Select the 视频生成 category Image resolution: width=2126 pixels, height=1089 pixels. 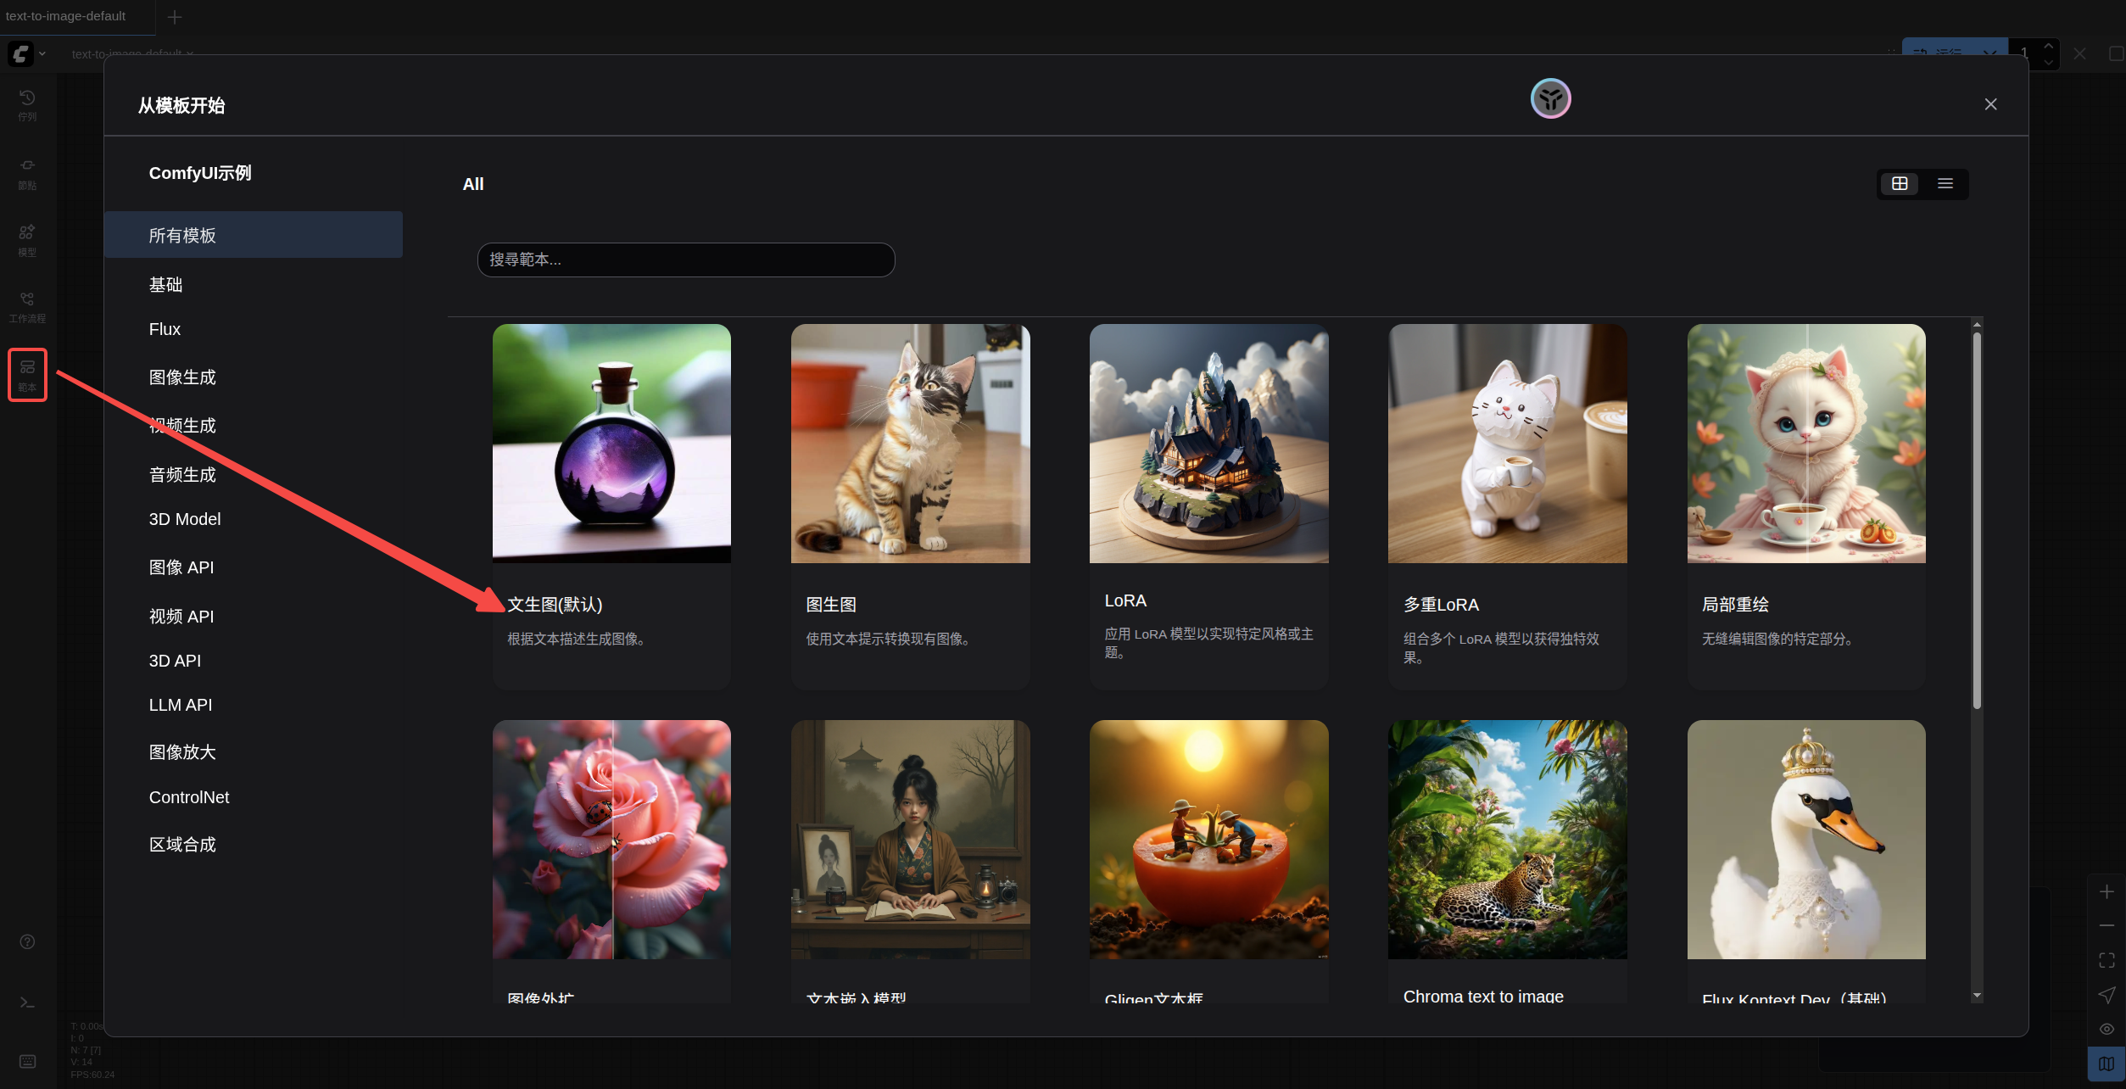tap(254, 425)
